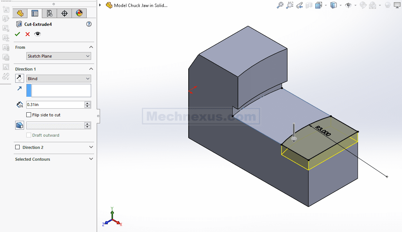Screen dimensions: 402x232
Task: Cancel the cut with red X
Action: tap(27, 34)
